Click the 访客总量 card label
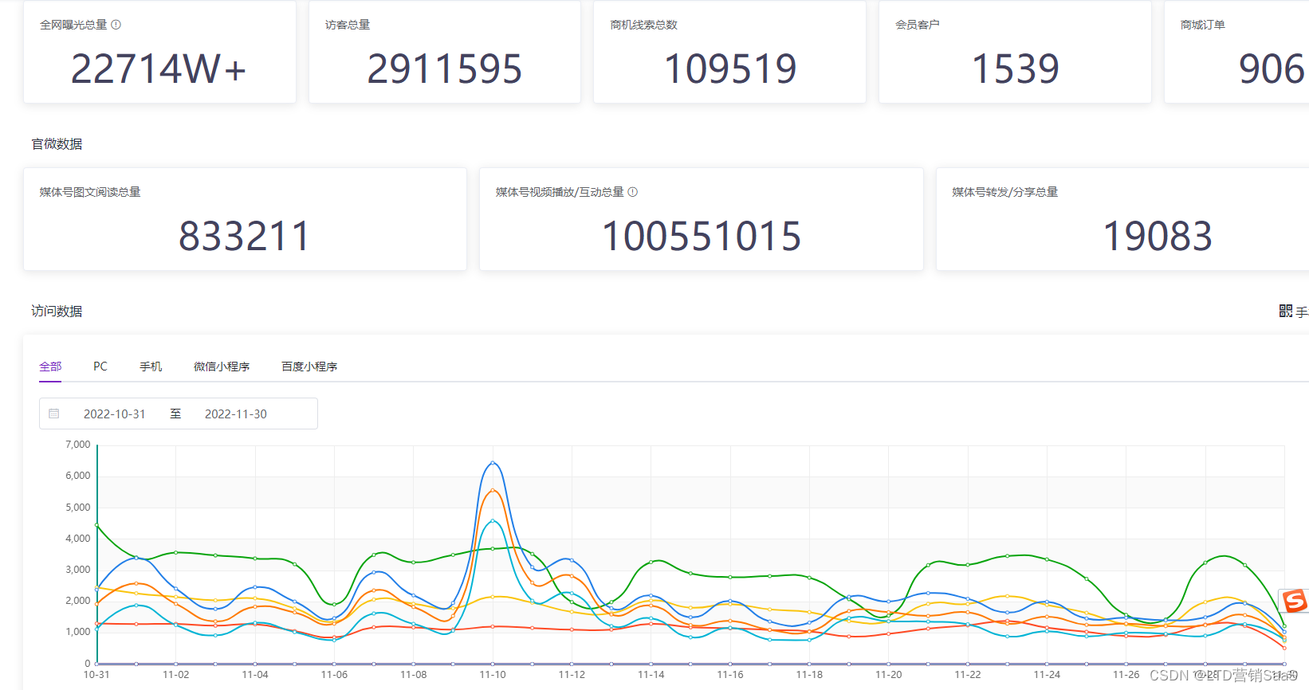The width and height of the screenshot is (1309, 690). 348,25
